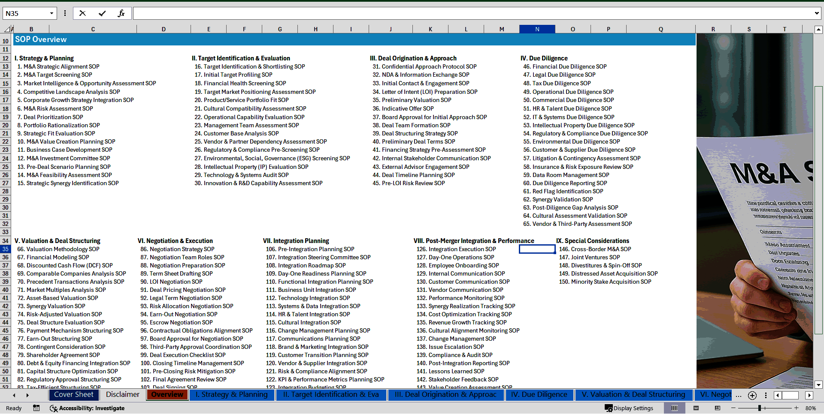Screen dimensions: 824x414
Task: Show hidden sheet tabs via ellipsis
Action: pos(738,395)
